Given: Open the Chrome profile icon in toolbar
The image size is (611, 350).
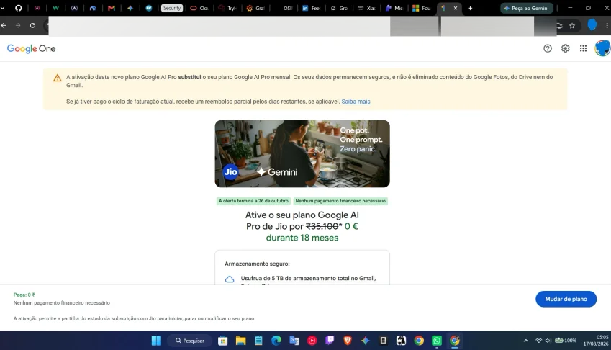Looking at the screenshot, I should [x=592, y=25].
